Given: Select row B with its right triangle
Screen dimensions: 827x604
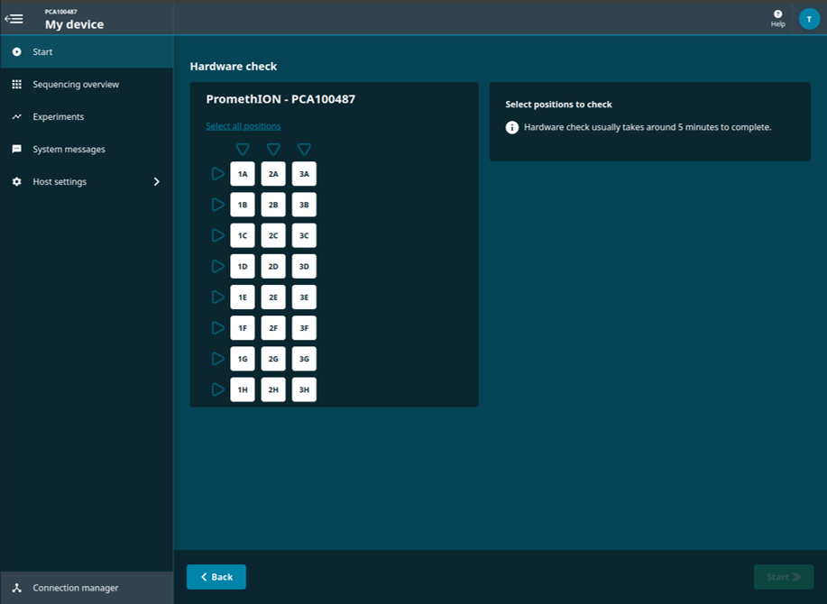Looking at the screenshot, I should [x=218, y=205].
